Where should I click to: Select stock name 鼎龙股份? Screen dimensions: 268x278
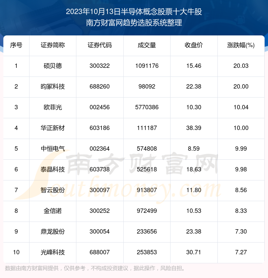53,232
